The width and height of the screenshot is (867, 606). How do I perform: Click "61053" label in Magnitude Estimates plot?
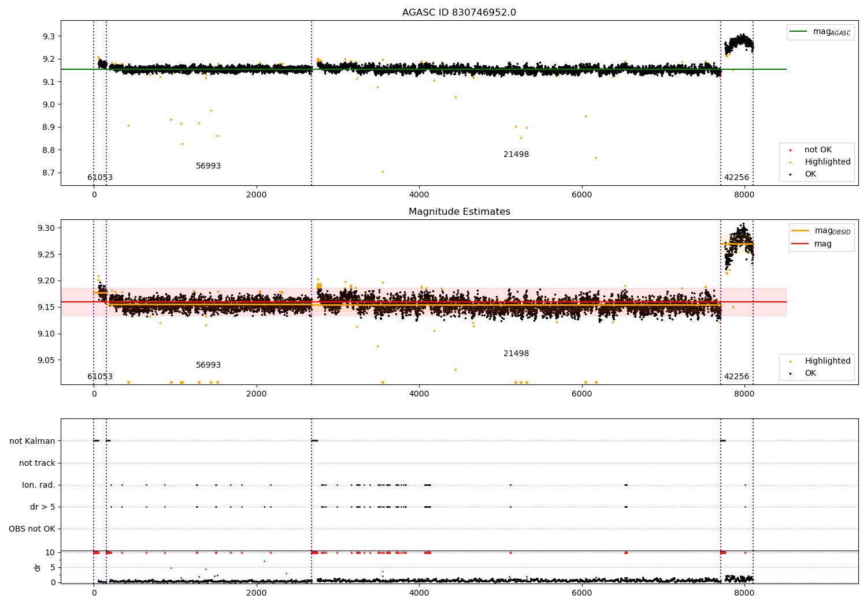tap(100, 376)
